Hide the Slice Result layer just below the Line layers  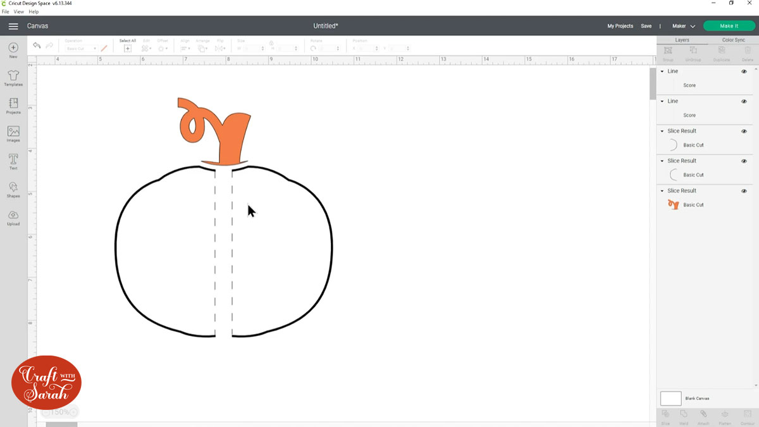[x=744, y=131]
